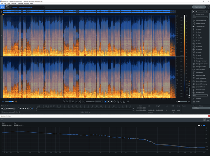Open the Breath Control module

[x=199, y=23]
